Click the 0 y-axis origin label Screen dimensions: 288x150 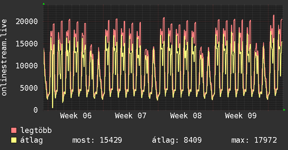[35, 110]
